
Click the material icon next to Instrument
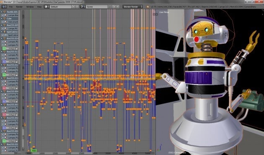pyautogui.click(x=6, y=22)
